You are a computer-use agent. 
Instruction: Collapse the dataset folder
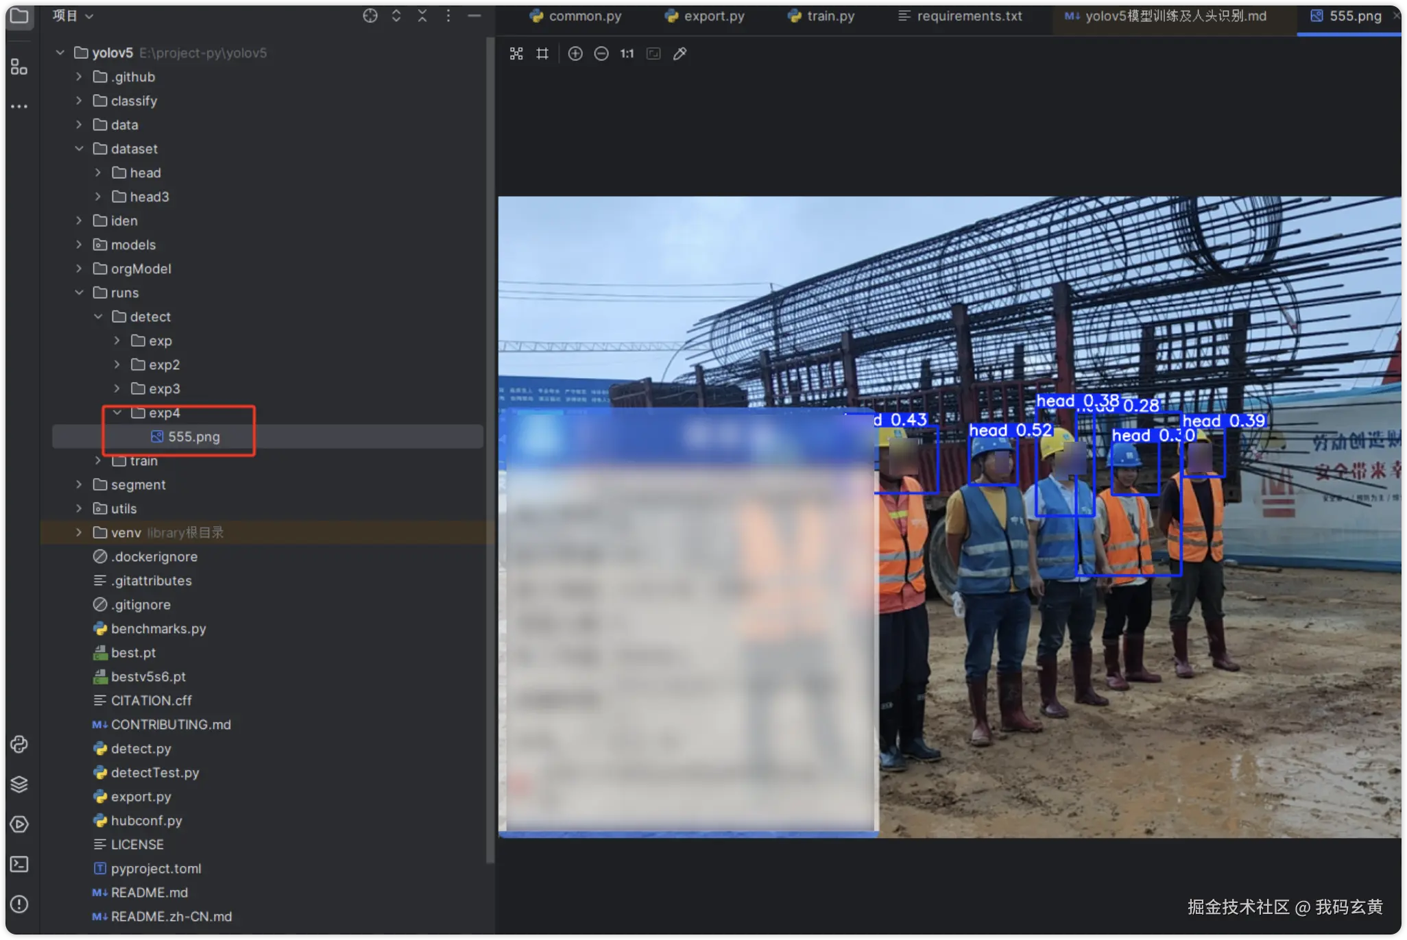click(x=79, y=149)
